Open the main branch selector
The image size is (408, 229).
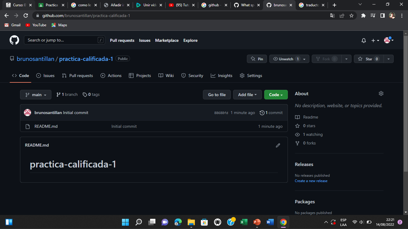[x=35, y=95]
